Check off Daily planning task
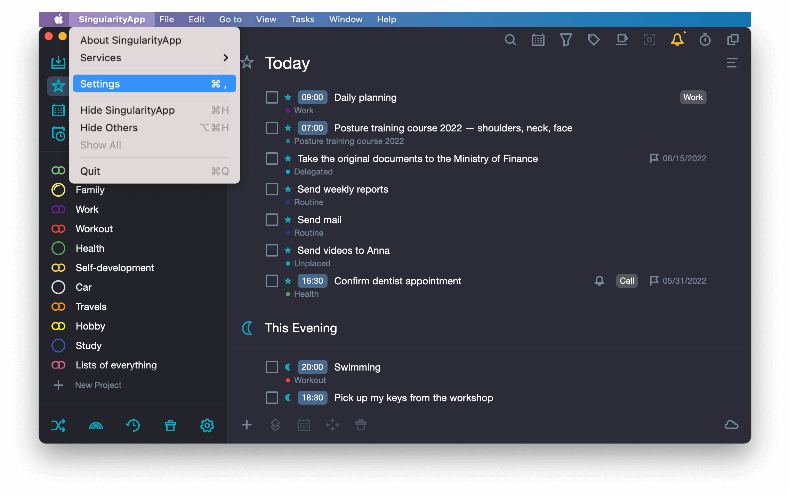 pos(272,98)
